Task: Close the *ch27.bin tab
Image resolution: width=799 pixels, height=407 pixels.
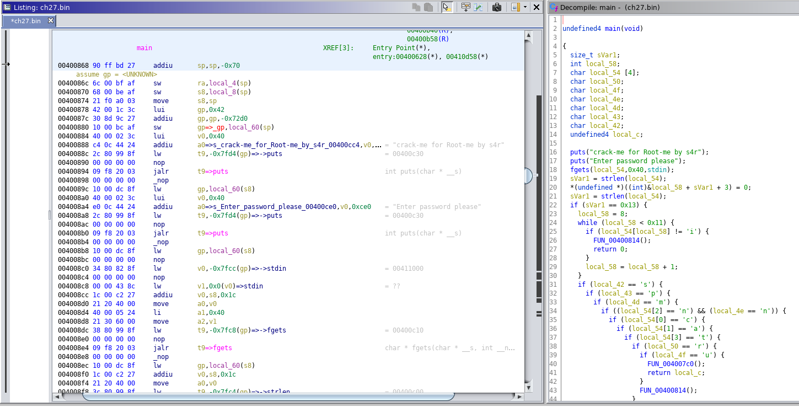Action: tap(51, 20)
